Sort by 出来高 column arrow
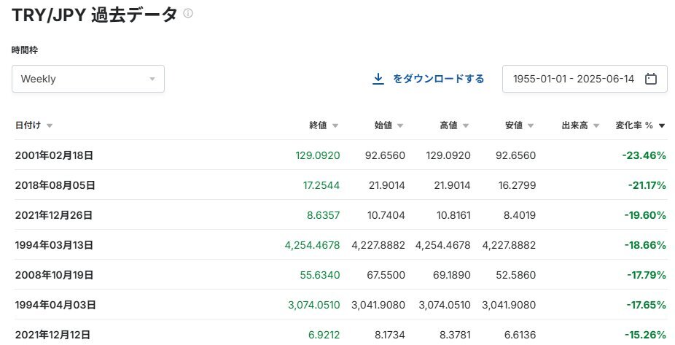This screenshot has height=345, width=675. pos(596,125)
